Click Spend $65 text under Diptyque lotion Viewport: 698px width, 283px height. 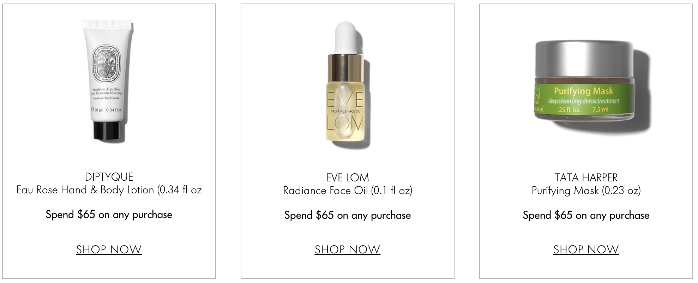[x=109, y=215]
